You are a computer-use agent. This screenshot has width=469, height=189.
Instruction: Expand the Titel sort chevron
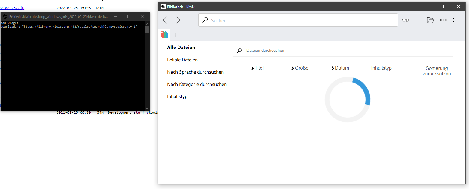tap(252, 68)
